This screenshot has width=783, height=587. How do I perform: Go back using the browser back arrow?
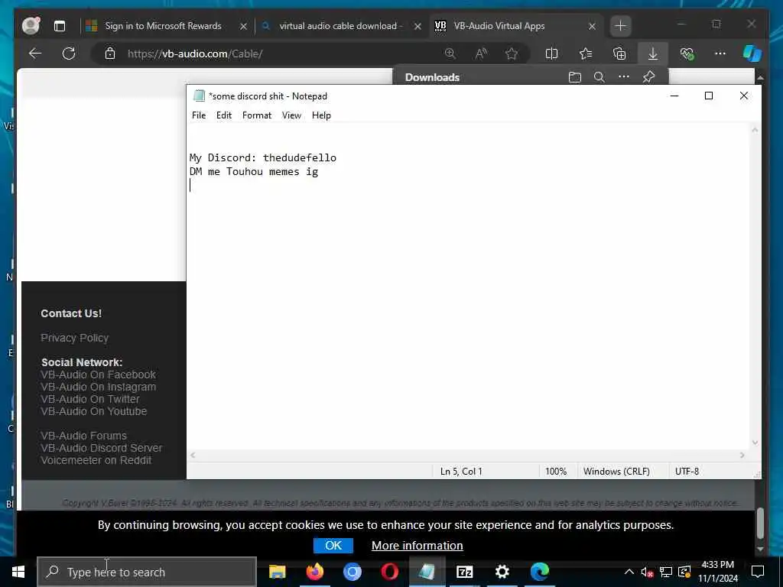[35, 54]
